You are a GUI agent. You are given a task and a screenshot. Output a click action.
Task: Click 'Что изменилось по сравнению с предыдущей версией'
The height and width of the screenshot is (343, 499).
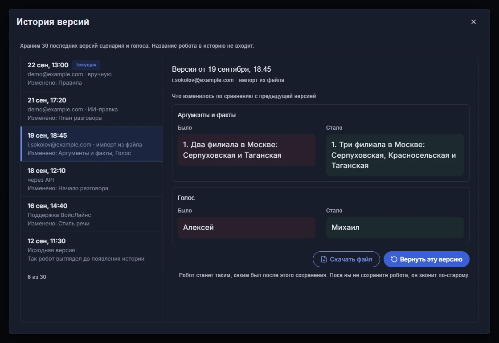tap(244, 96)
